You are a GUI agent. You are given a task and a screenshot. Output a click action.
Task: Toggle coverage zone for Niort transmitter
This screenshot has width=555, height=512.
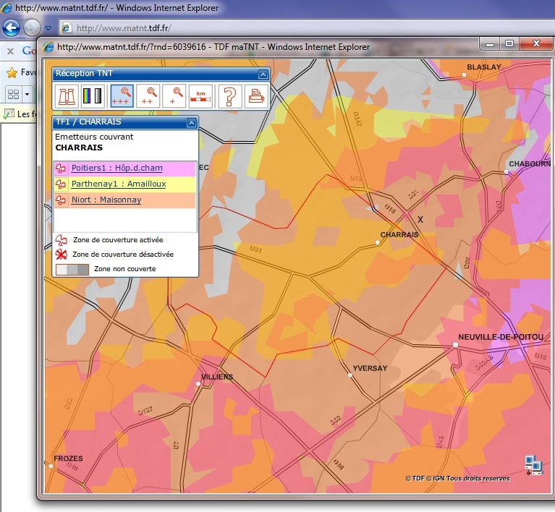pos(61,200)
